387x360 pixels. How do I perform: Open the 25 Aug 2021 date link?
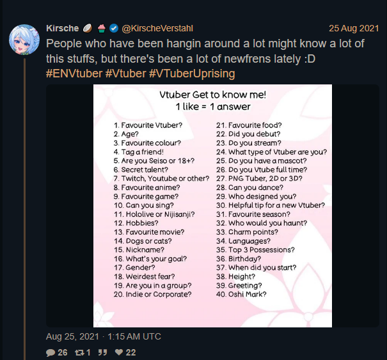pos(354,28)
